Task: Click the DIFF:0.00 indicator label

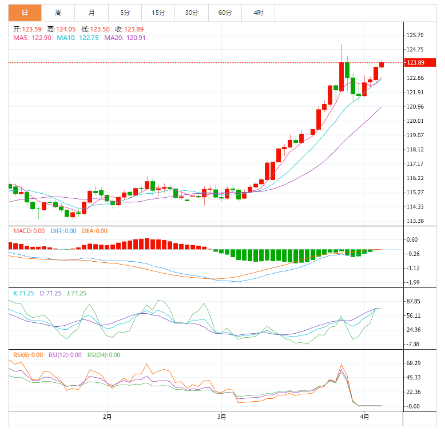Action: [63, 231]
